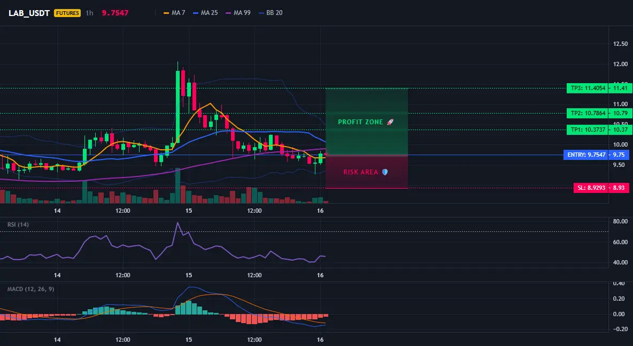The width and height of the screenshot is (633, 346).
Task: Click the LAB_USDT symbol name
Action: pyautogui.click(x=29, y=13)
